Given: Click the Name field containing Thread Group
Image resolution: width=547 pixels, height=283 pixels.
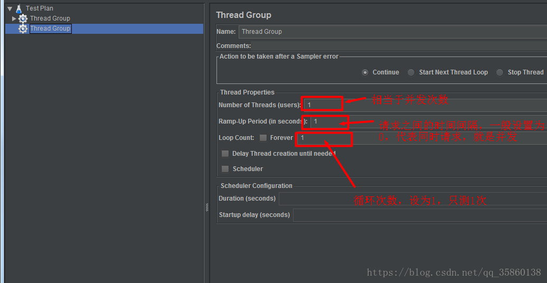Looking at the screenshot, I should click(393, 32).
